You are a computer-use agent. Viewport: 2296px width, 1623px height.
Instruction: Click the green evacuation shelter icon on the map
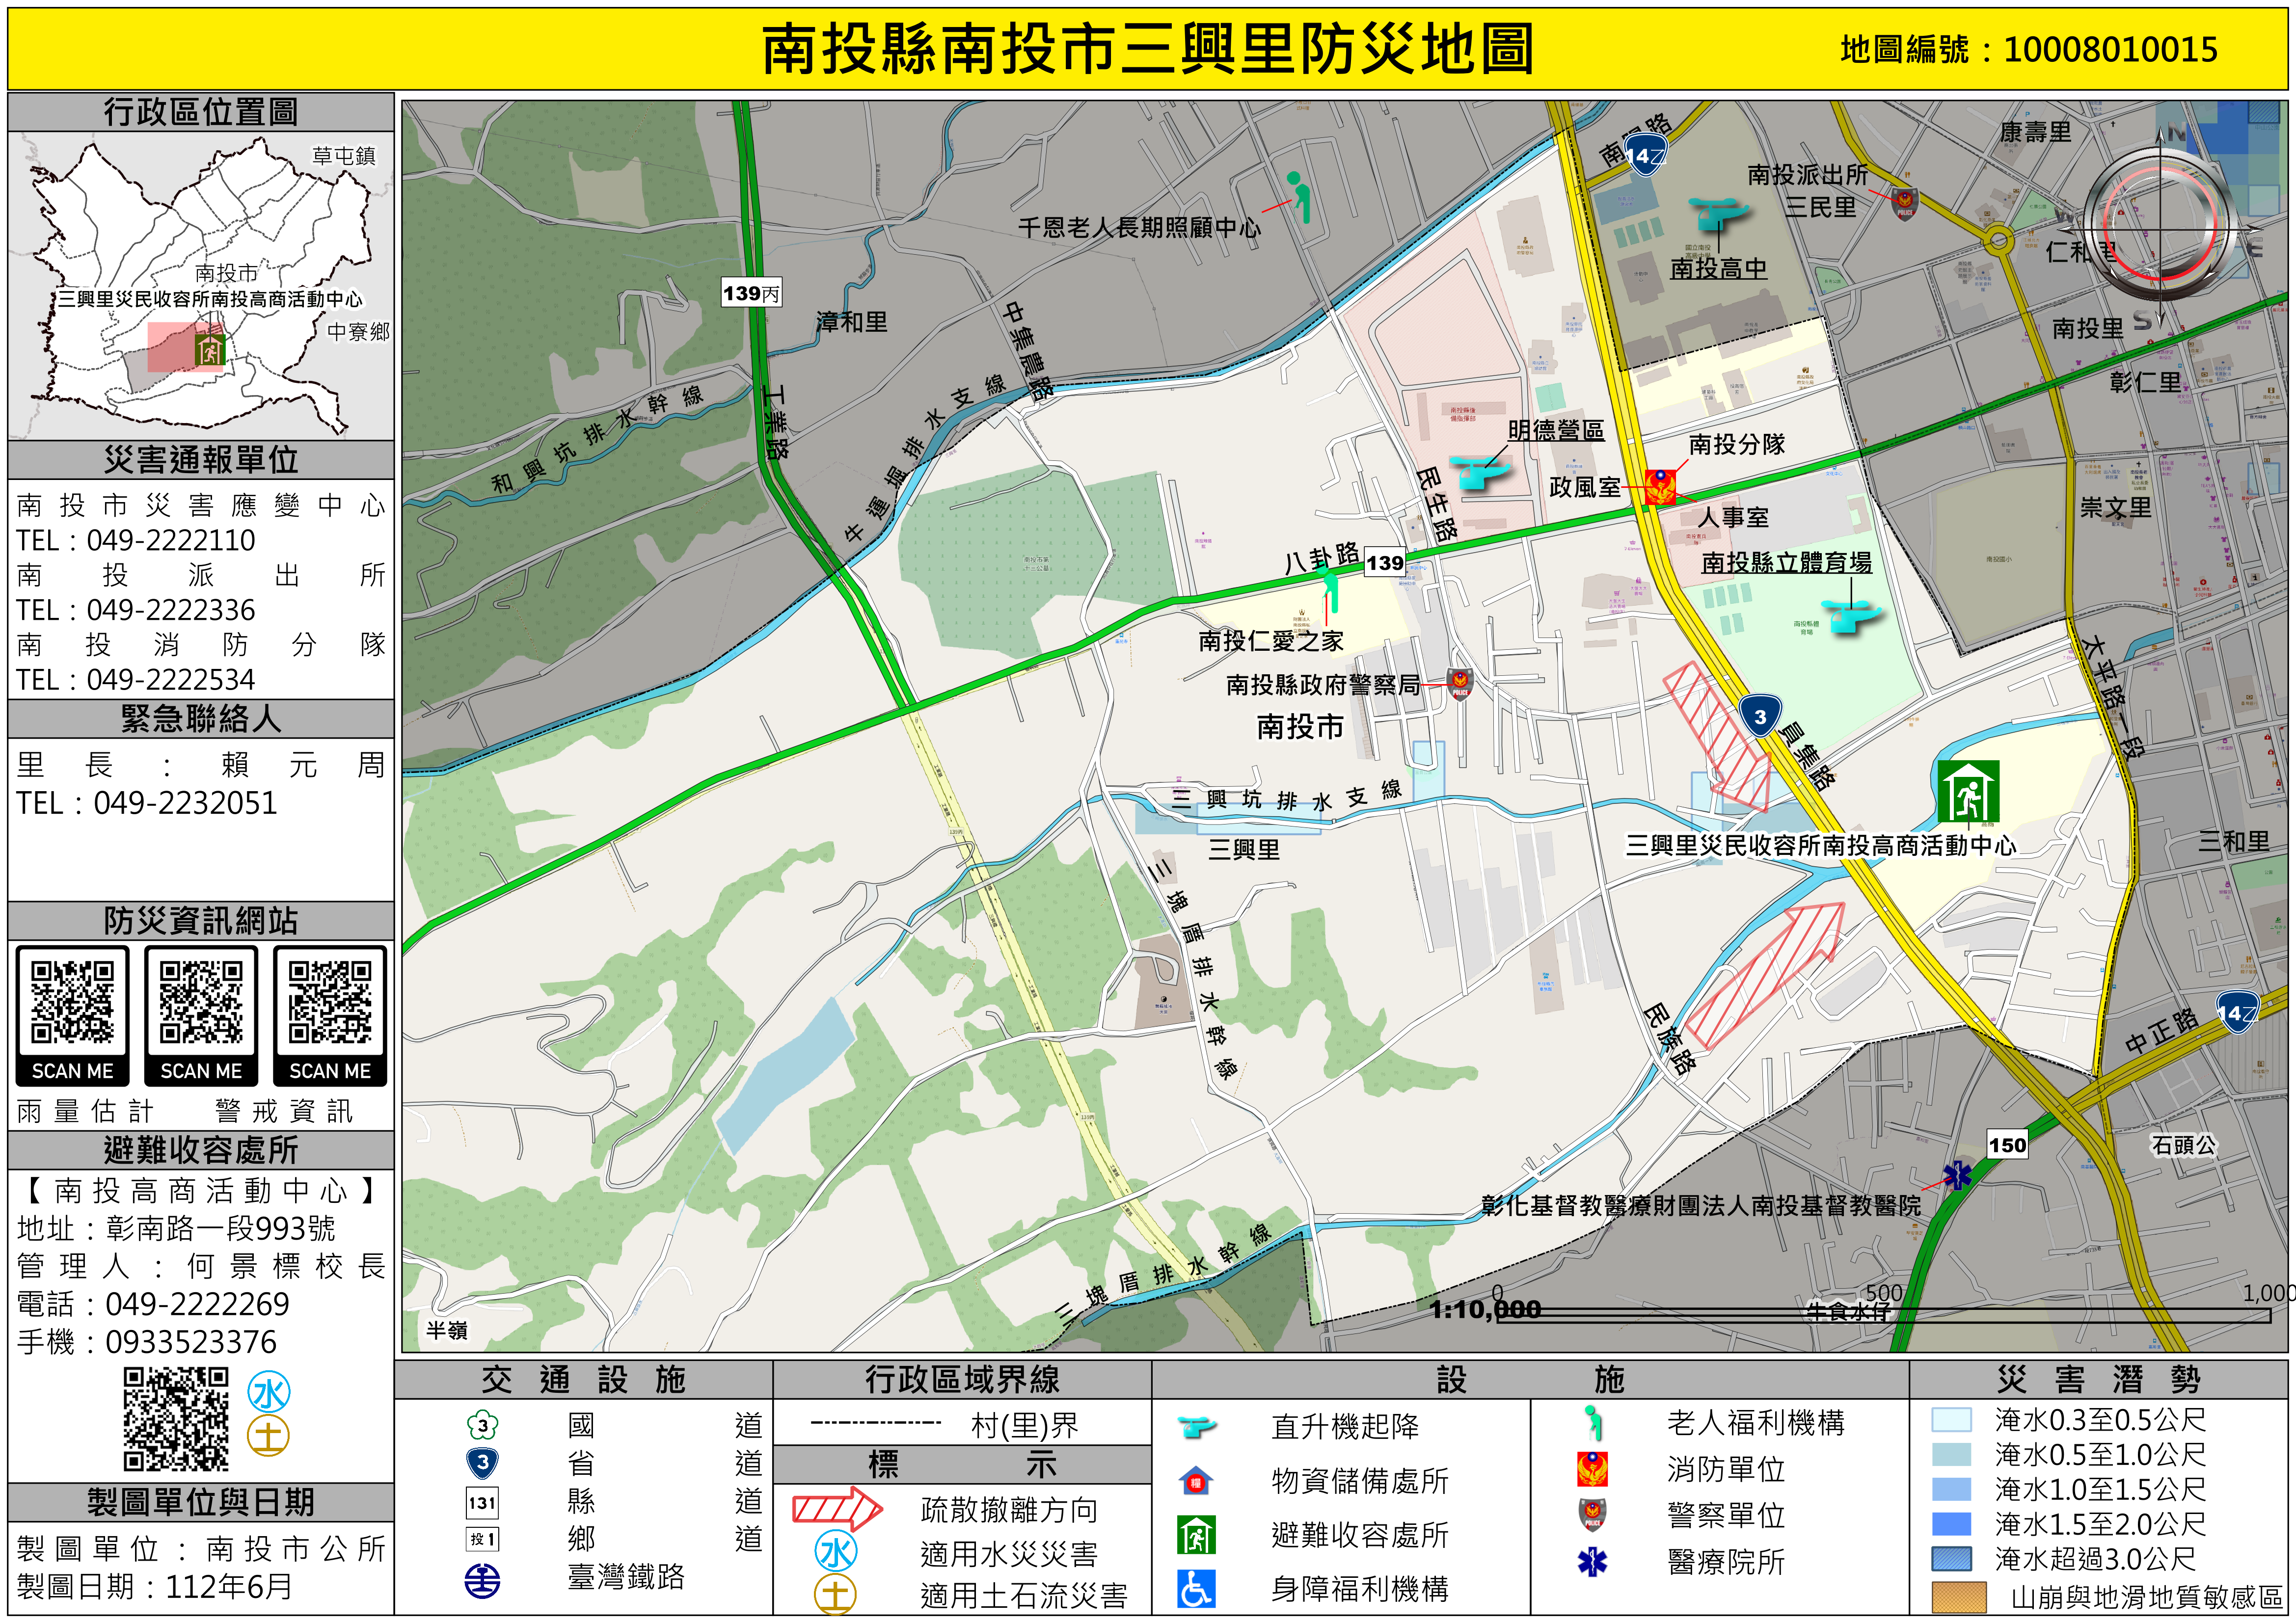pos(1968,791)
